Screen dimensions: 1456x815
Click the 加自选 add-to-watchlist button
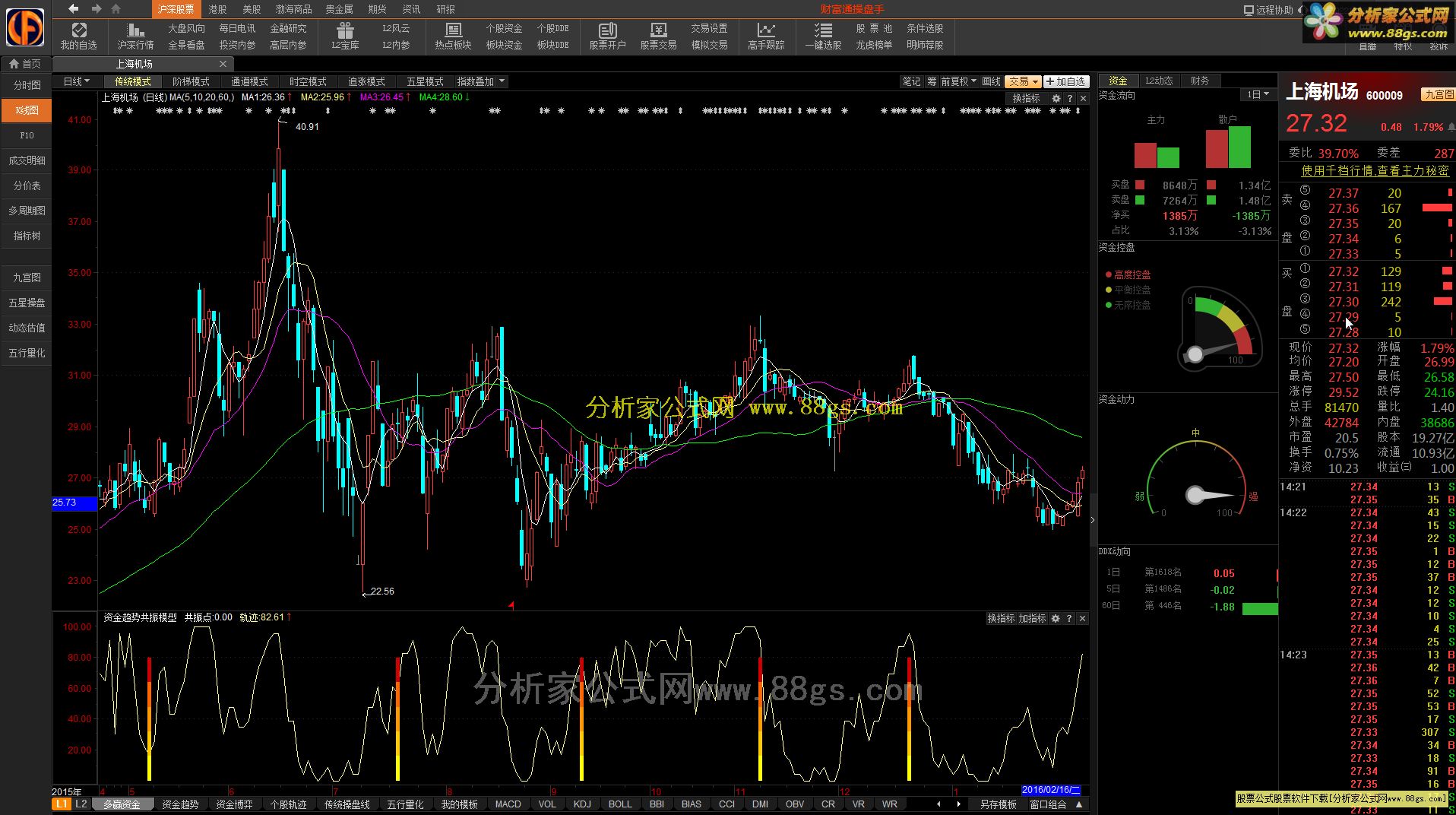(1066, 81)
